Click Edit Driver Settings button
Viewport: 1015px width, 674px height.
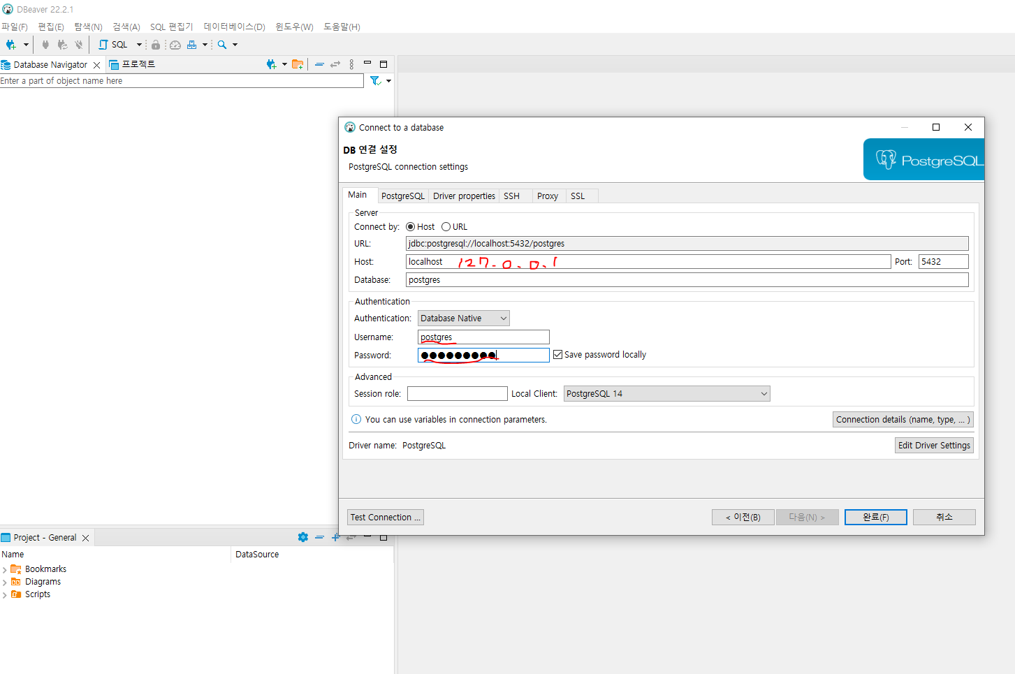coord(934,446)
